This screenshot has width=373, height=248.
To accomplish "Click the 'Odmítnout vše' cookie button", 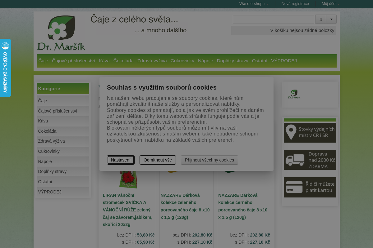I will point(158,160).
